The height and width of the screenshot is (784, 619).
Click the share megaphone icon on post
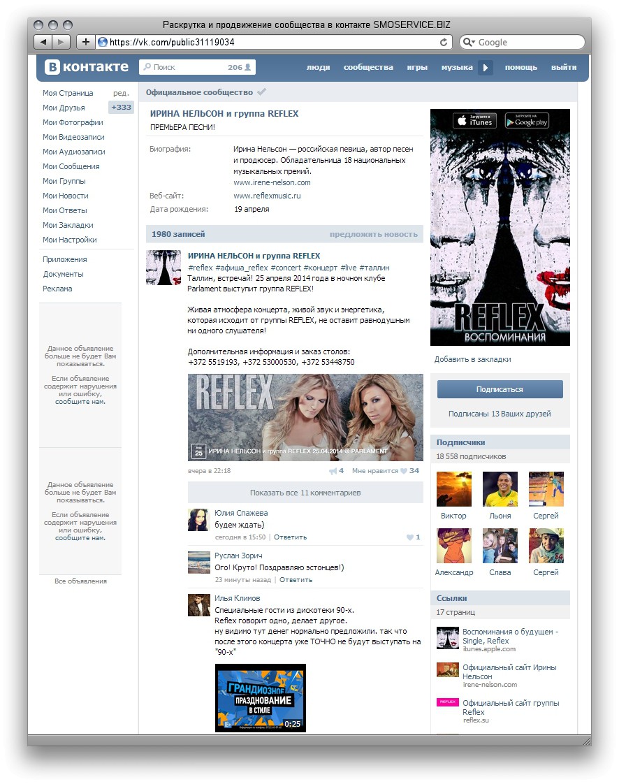333,471
